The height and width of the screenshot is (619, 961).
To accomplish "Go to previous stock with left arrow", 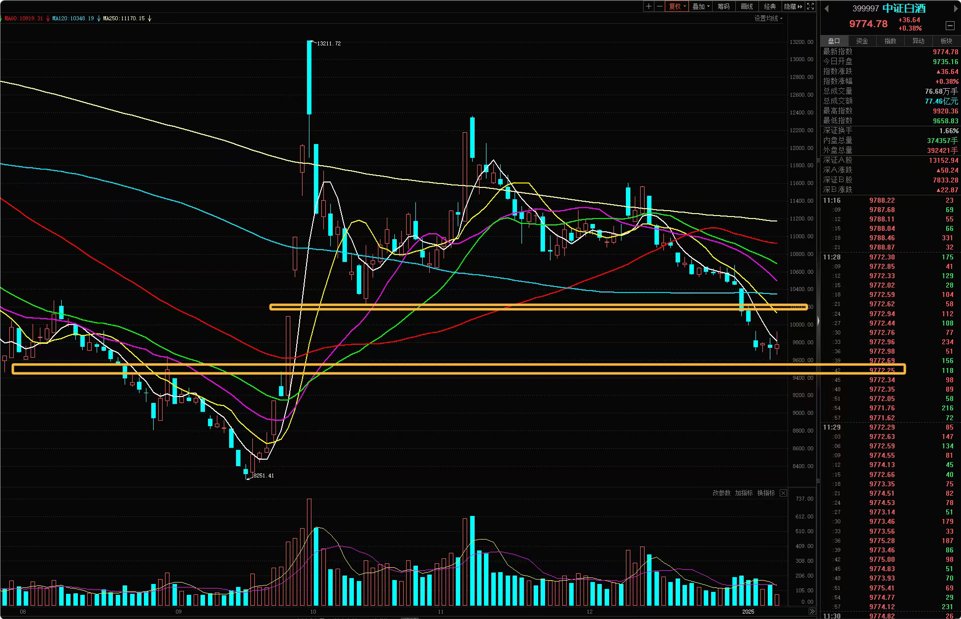I will [x=826, y=8].
